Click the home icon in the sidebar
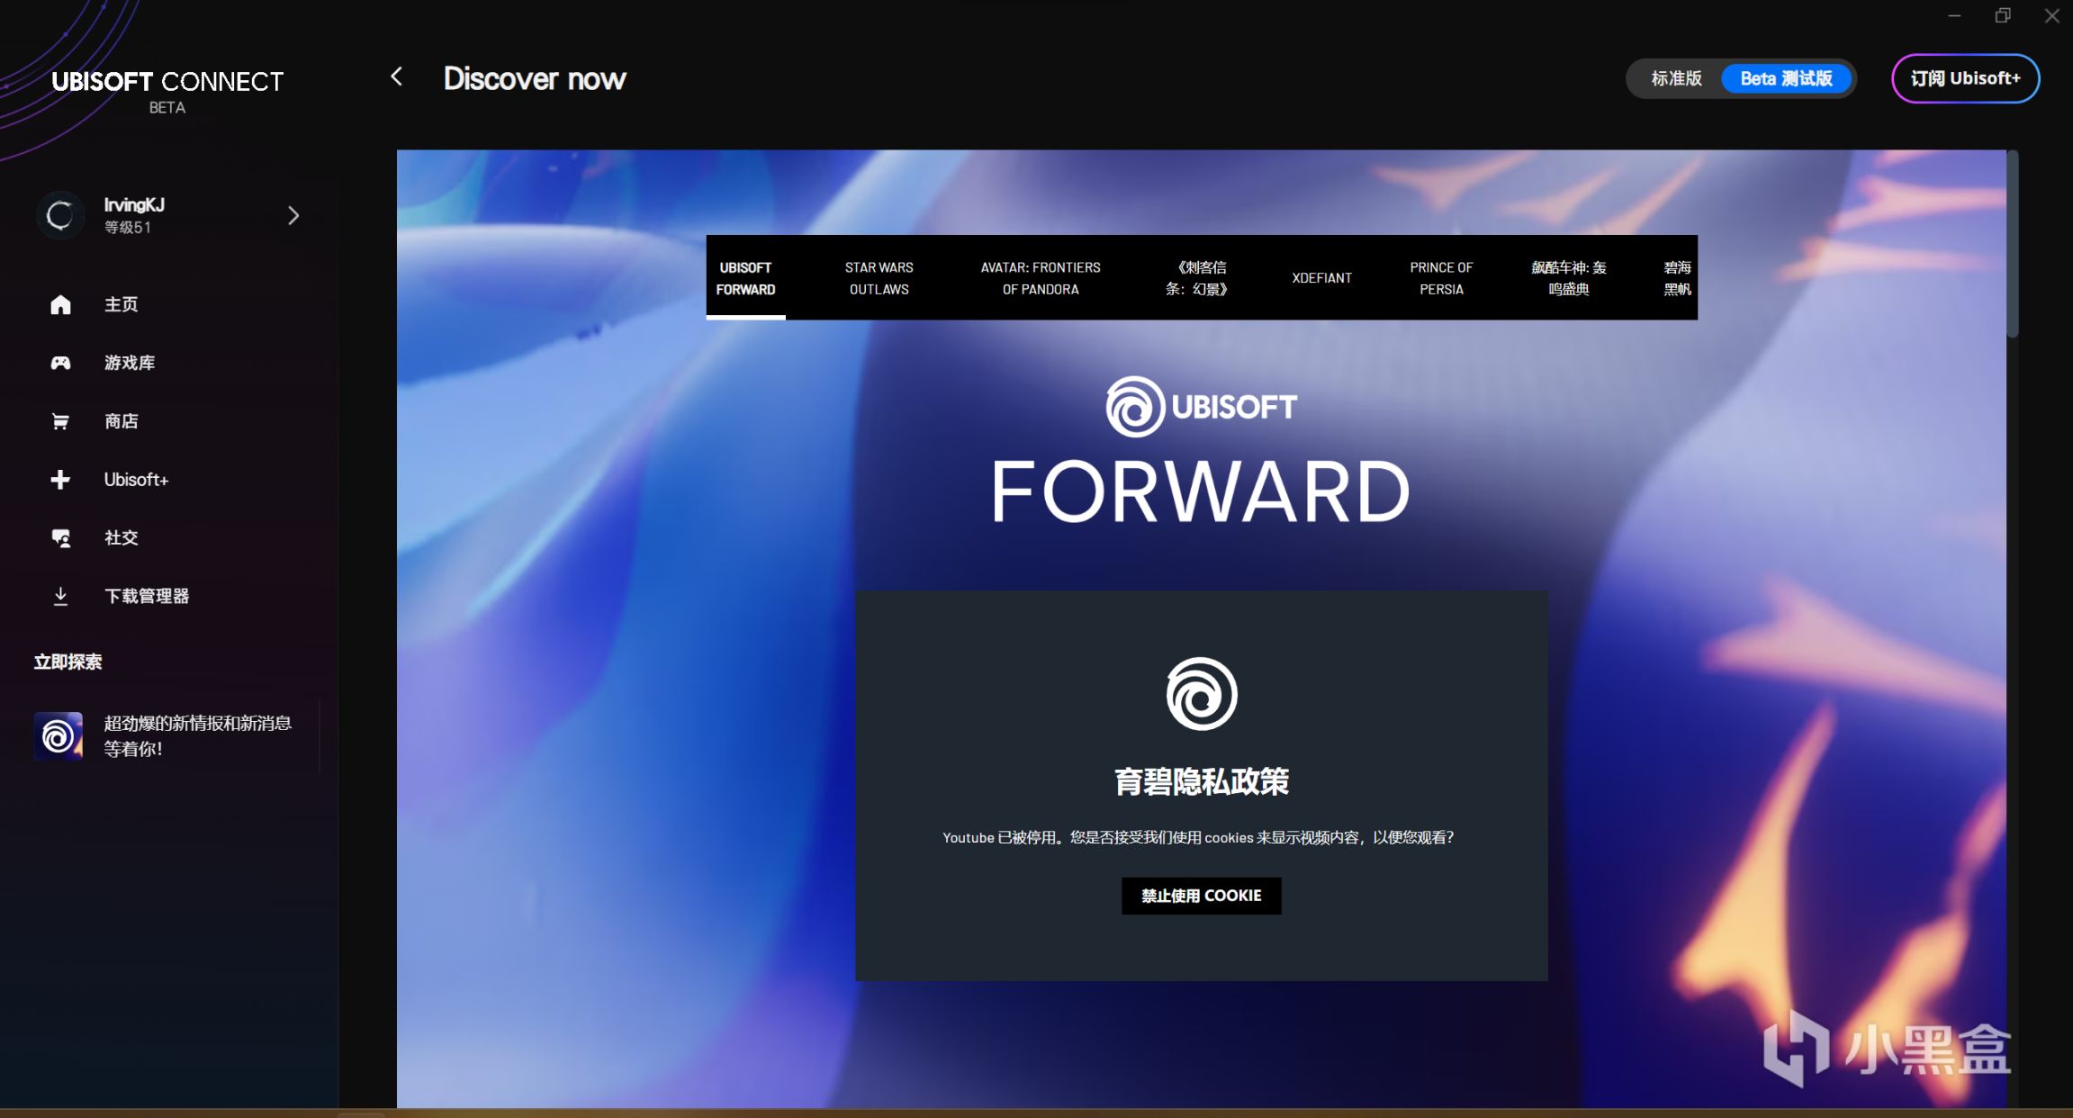 click(x=60, y=305)
